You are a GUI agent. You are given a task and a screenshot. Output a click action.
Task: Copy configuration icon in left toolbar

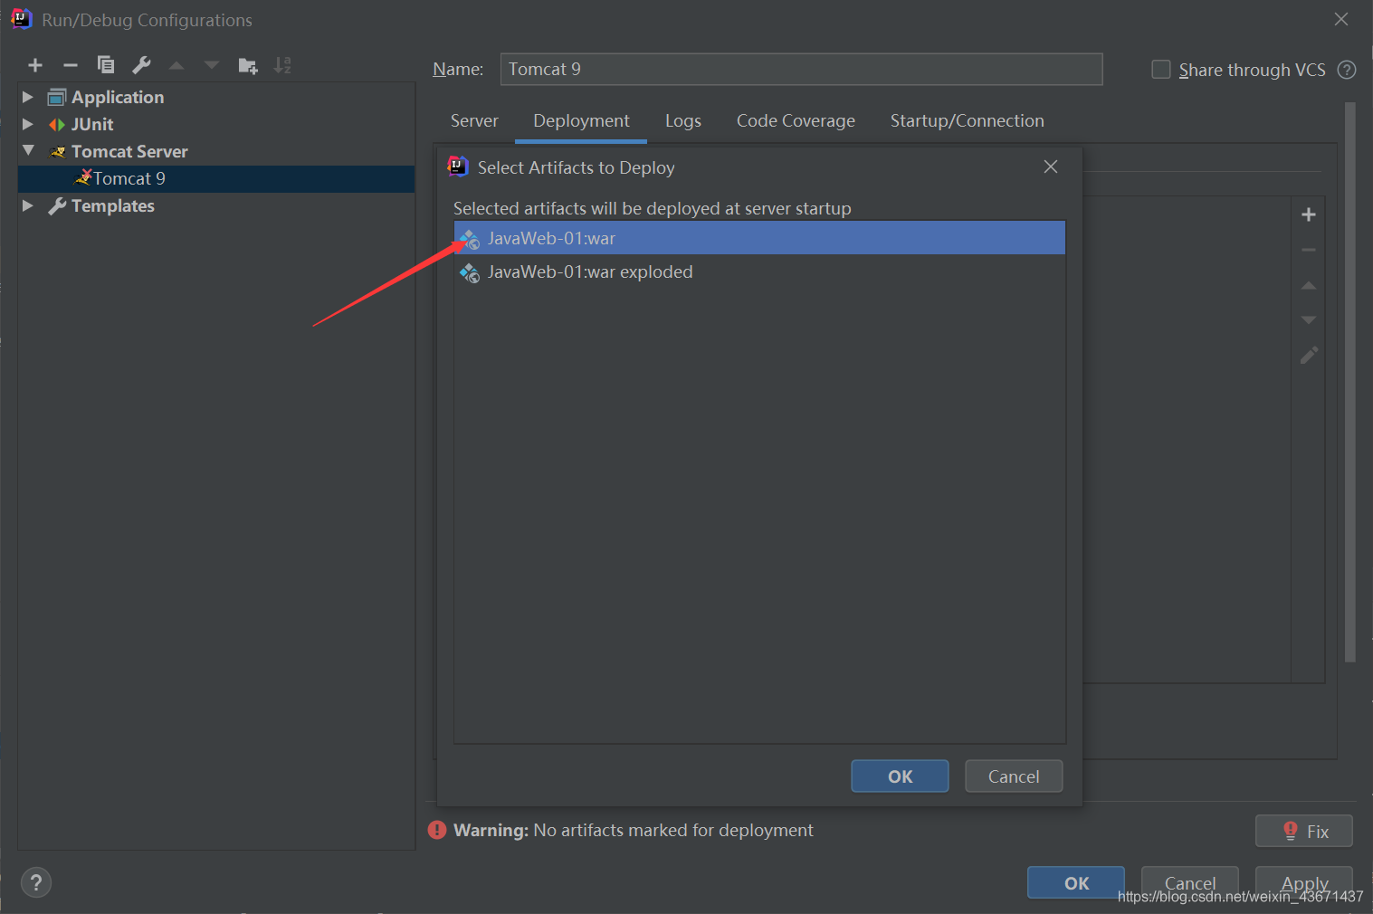coord(106,65)
